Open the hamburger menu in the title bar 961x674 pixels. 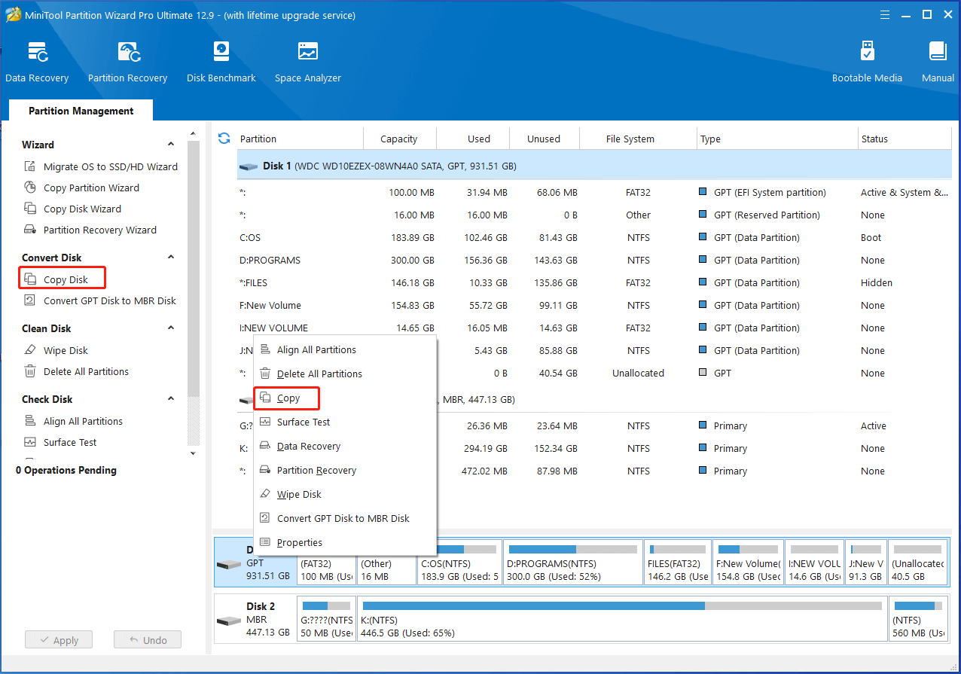tap(885, 15)
